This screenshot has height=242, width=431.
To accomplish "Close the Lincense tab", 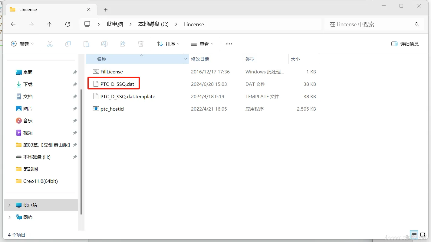I will click(89, 9).
